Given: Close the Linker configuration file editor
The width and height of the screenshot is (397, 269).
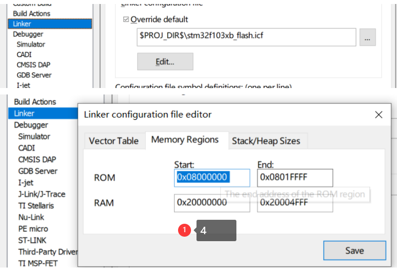Looking at the screenshot, I should [x=379, y=114].
